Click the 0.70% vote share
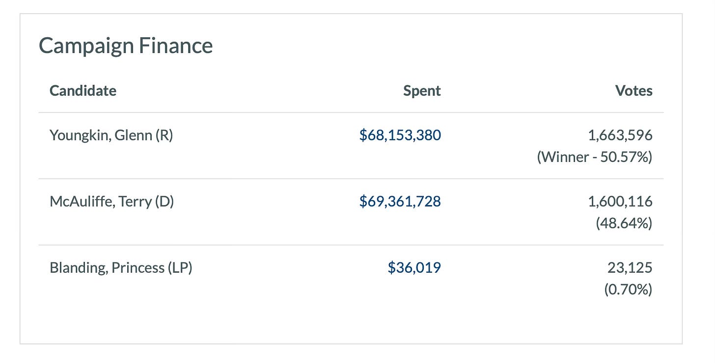 point(628,290)
